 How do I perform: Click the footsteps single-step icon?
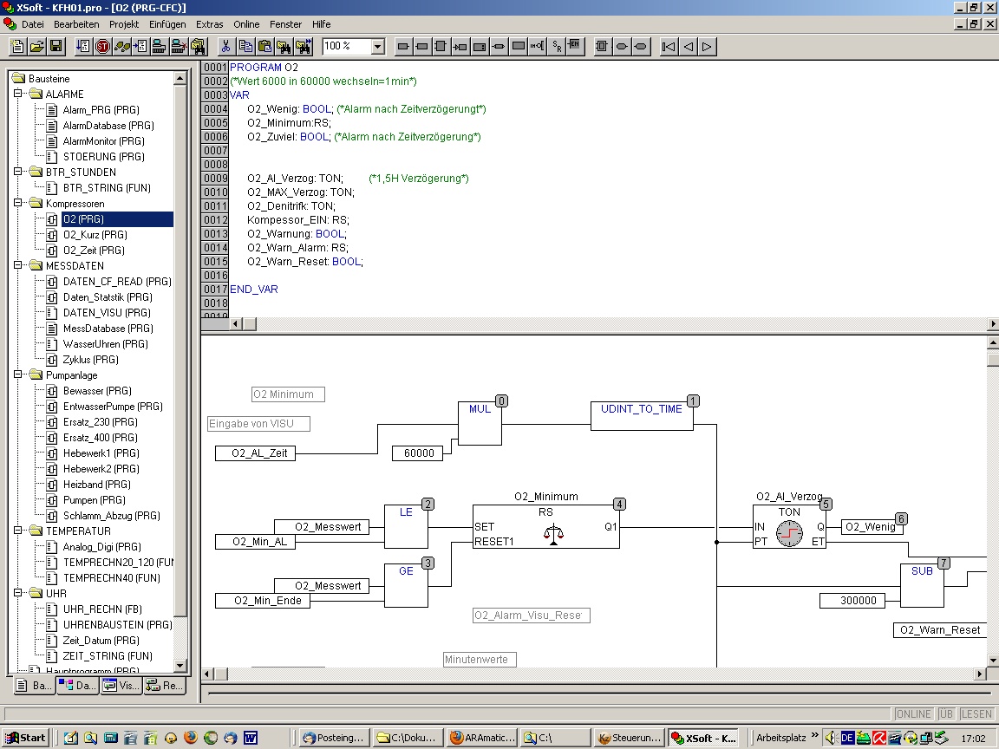[x=121, y=47]
